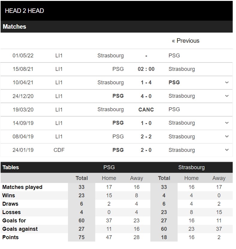Image resolution: width=236 pixels, height=249 pixels.
Task: Expand the 24/12/20 PSG 4-0 match details
Action: pyautogui.click(x=227, y=96)
